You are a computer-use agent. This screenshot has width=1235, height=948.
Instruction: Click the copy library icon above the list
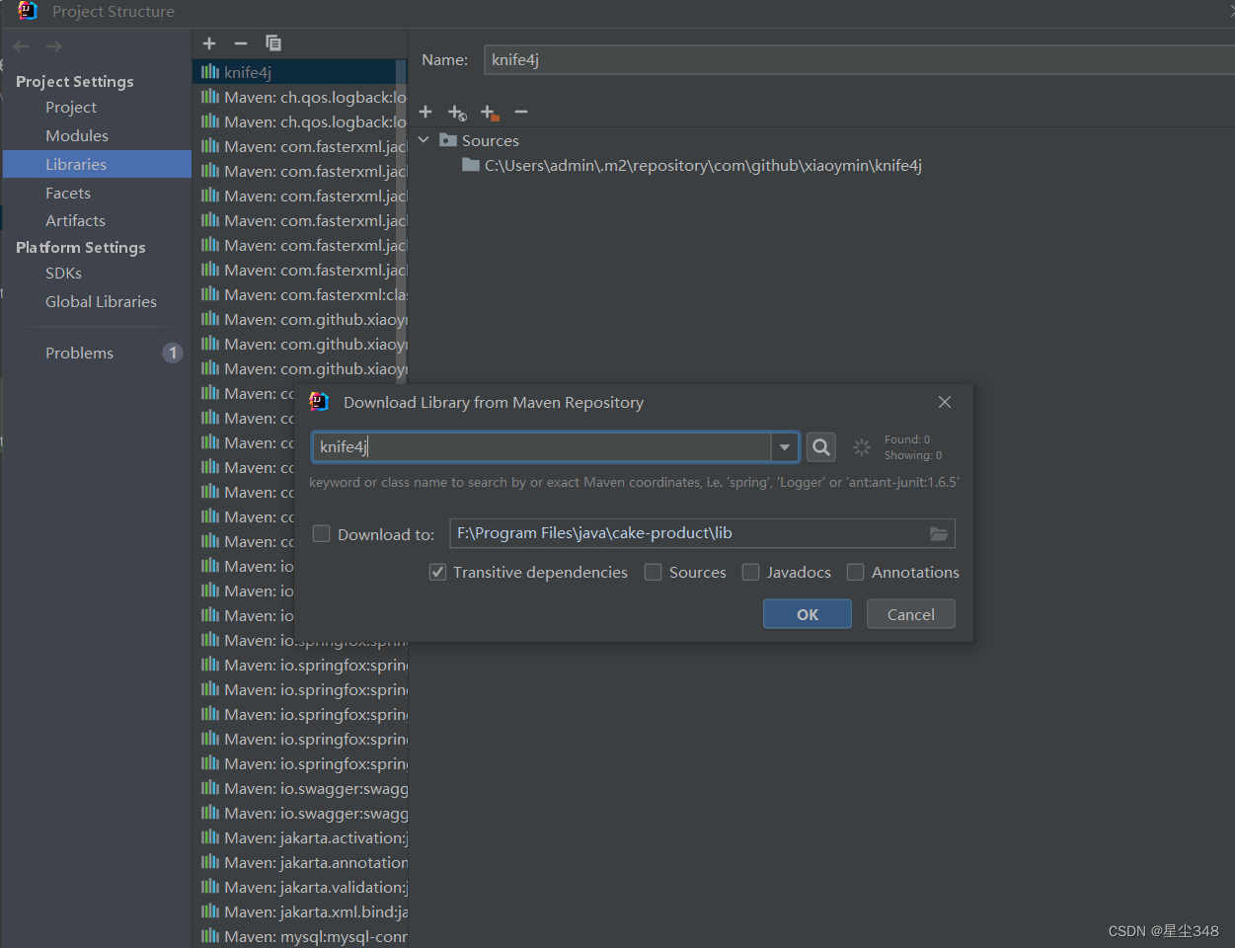point(272,43)
